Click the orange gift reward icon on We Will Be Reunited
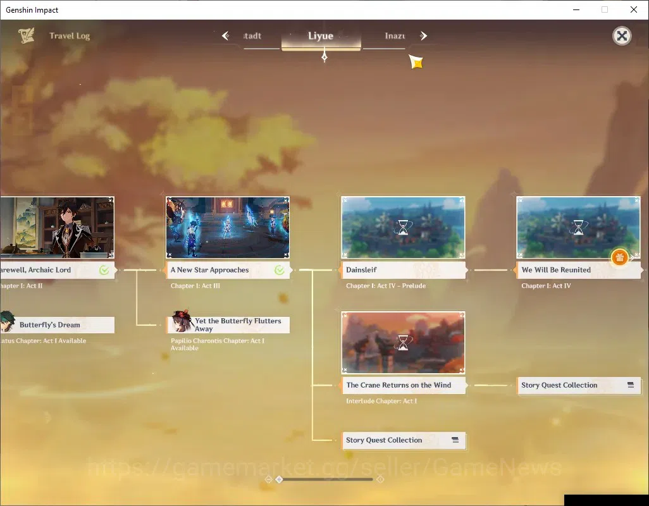The height and width of the screenshot is (506, 649). 619,258
